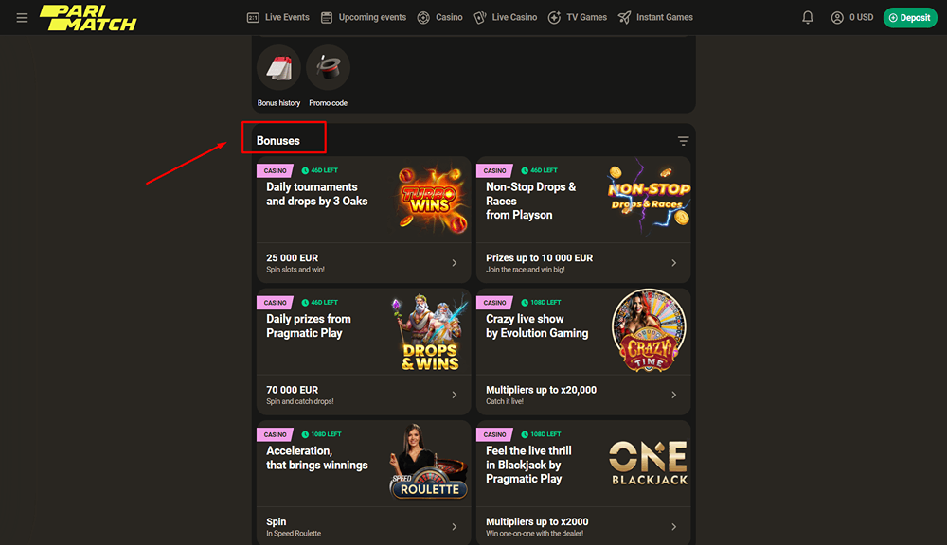The height and width of the screenshot is (545, 947).
Task: Open notifications bell
Action: [x=808, y=17]
